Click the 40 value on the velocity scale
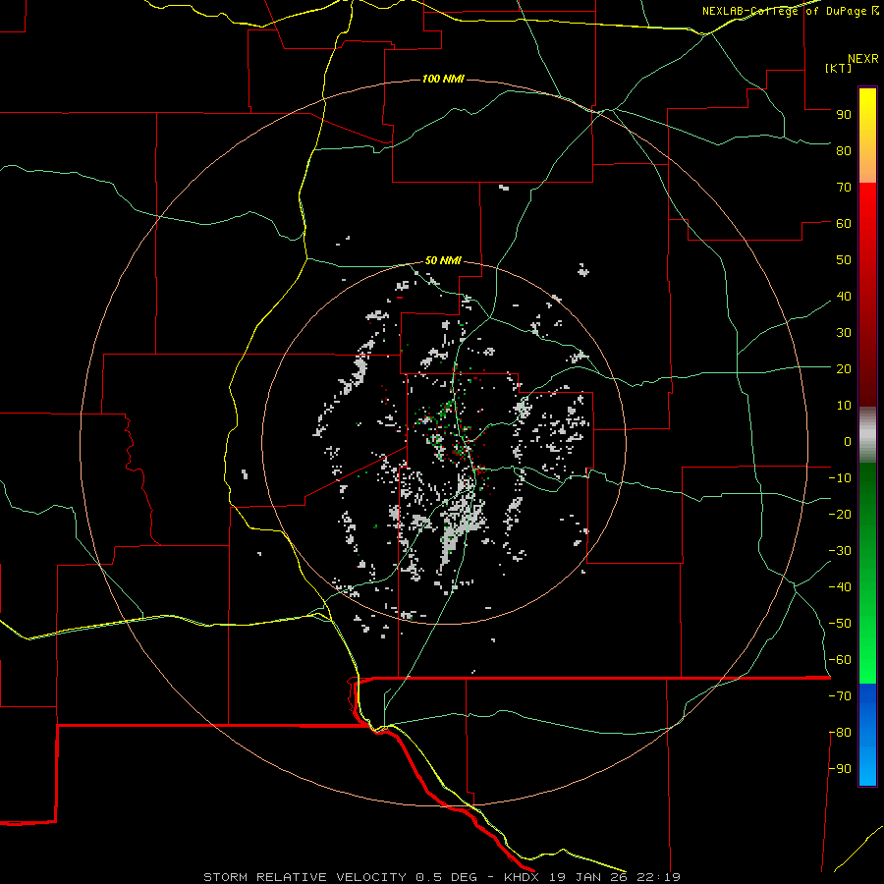The height and width of the screenshot is (884, 884). click(x=844, y=296)
